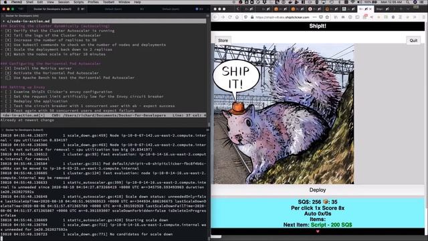Viewport: 428px width, 241px height.
Task: Toggle 'Scale the deployment back down' checkbox
Action: point(8,50)
